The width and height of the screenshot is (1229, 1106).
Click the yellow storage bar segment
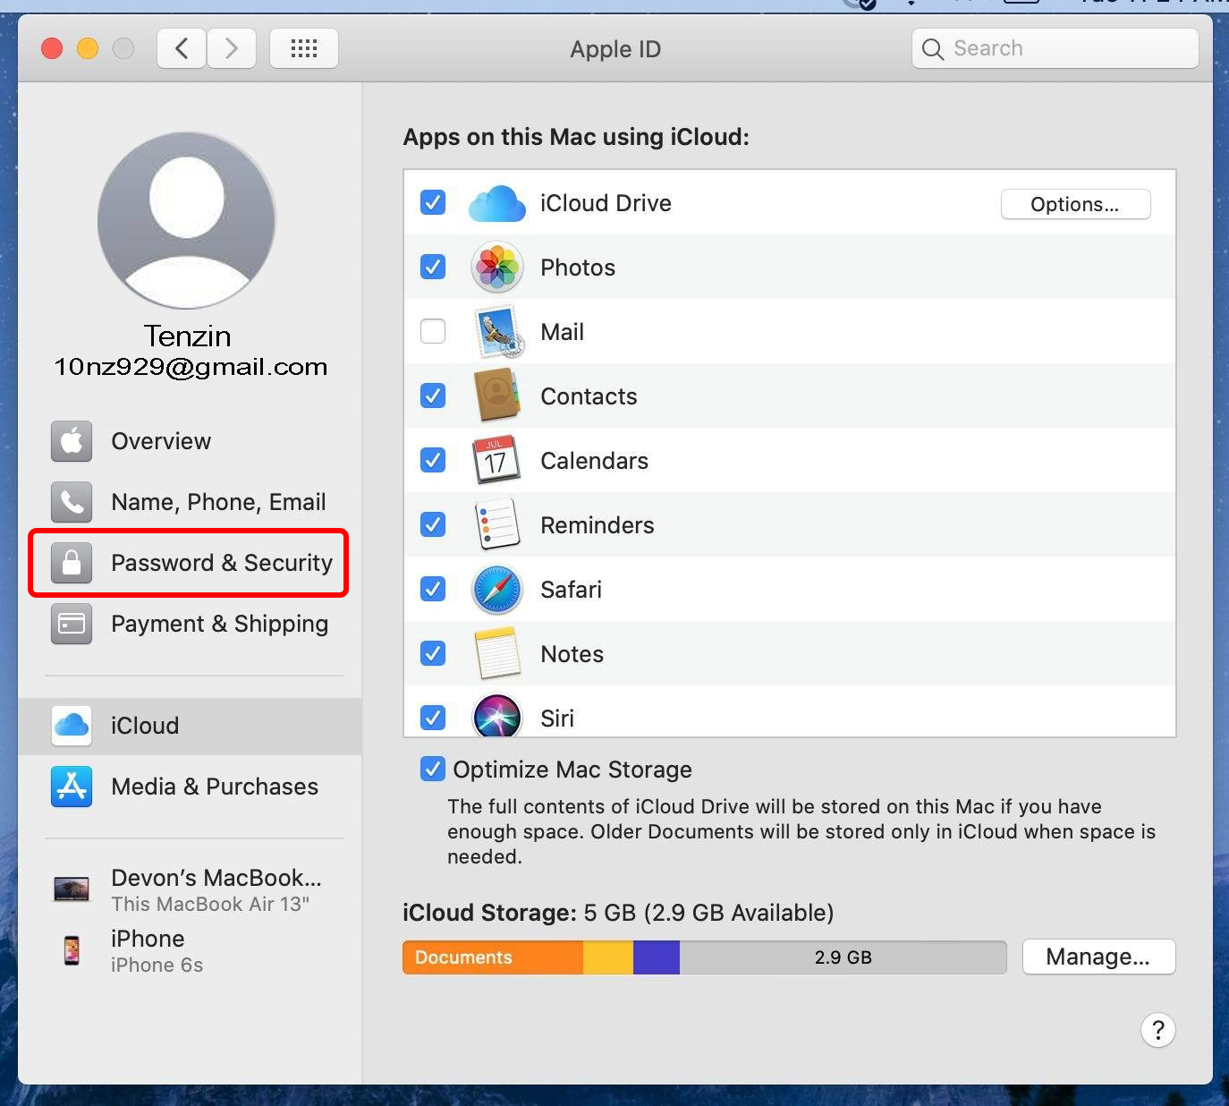[608, 957]
